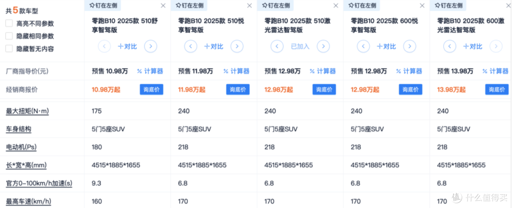Click 询底价 for the 13.98万起 model
512x208 pixels.
(497, 89)
